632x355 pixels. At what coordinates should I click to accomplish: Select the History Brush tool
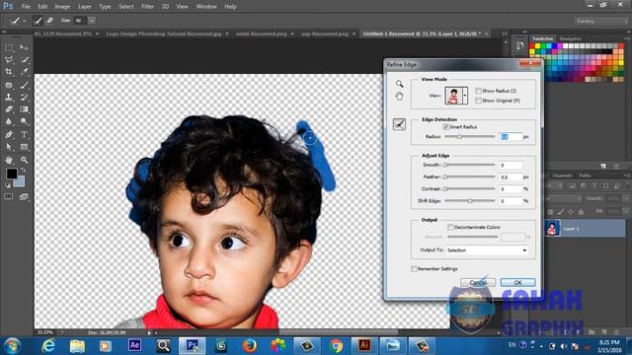[x=24, y=97]
